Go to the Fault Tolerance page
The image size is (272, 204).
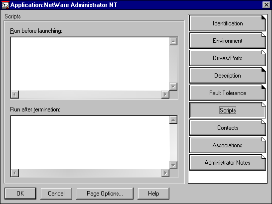pos(228,93)
